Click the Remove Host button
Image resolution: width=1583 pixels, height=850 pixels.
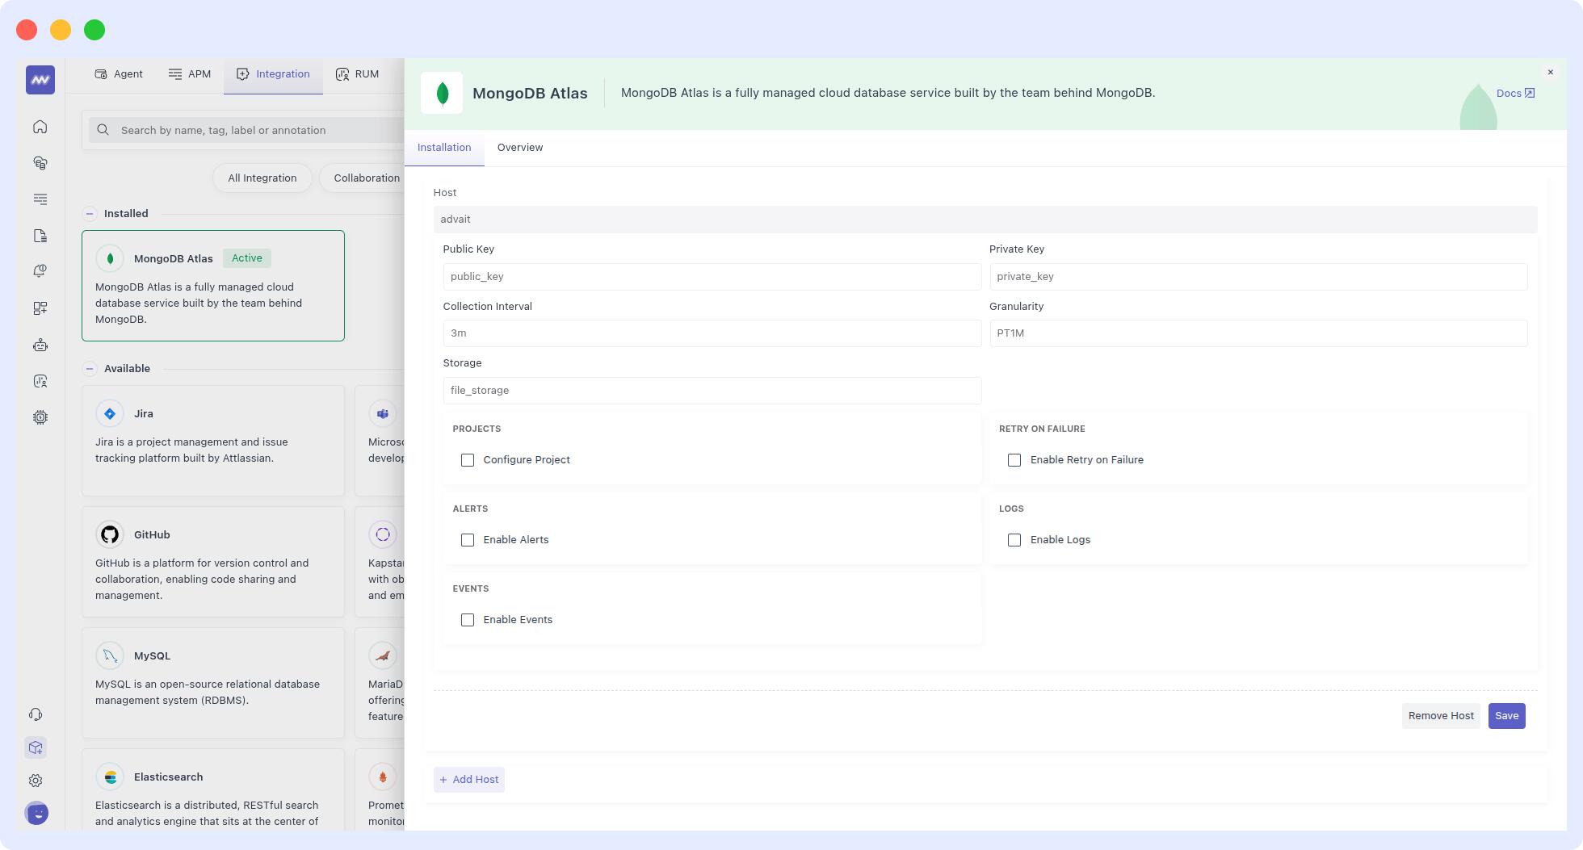1441,716
